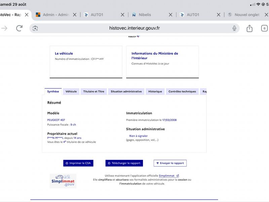Click the Wi-Fi status icon
The width and height of the screenshot is (269, 202).
point(258,4)
